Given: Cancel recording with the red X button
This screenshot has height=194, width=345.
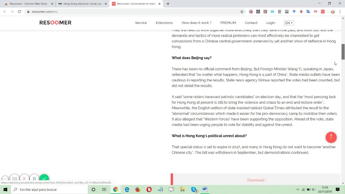Looking at the screenshot, I should click(x=24, y=178).
